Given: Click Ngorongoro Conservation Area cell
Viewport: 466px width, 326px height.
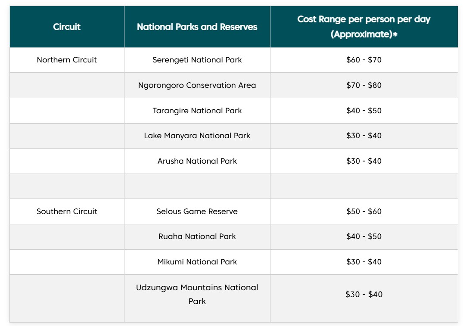Looking at the screenshot, I should pyautogui.click(x=197, y=85).
